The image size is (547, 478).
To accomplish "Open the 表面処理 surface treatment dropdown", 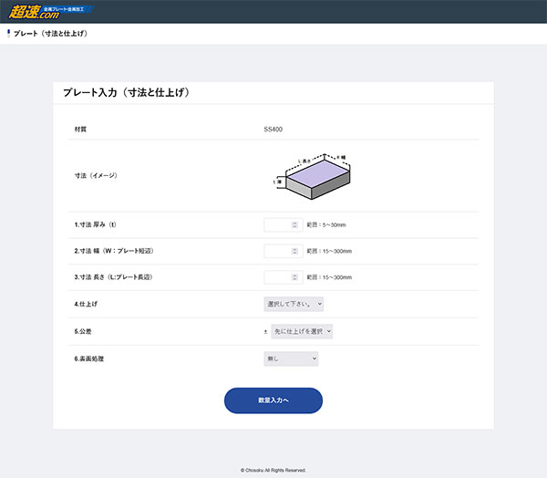I will point(291,359).
